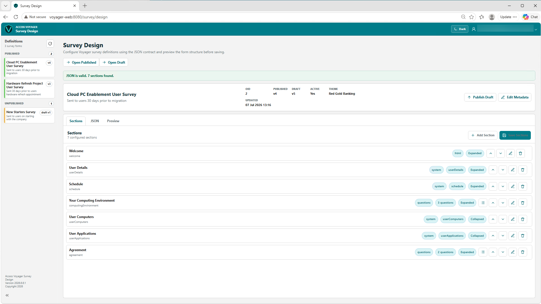This screenshot has height=304, width=541.
Task: Select New Starters Survey draft
Action: pyautogui.click(x=29, y=115)
